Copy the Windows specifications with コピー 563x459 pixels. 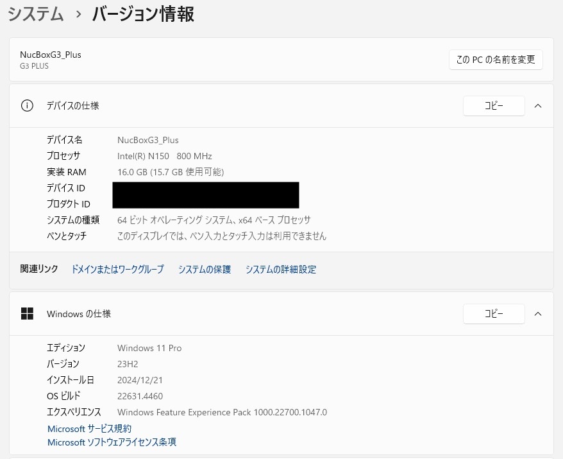point(493,314)
